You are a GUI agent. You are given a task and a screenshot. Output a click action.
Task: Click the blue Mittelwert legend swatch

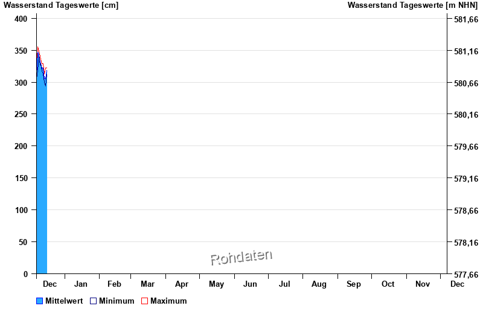coord(40,301)
